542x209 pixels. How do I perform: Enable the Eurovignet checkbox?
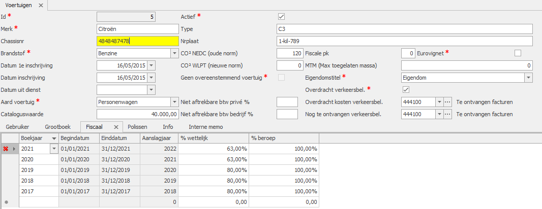[x=518, y=53]
